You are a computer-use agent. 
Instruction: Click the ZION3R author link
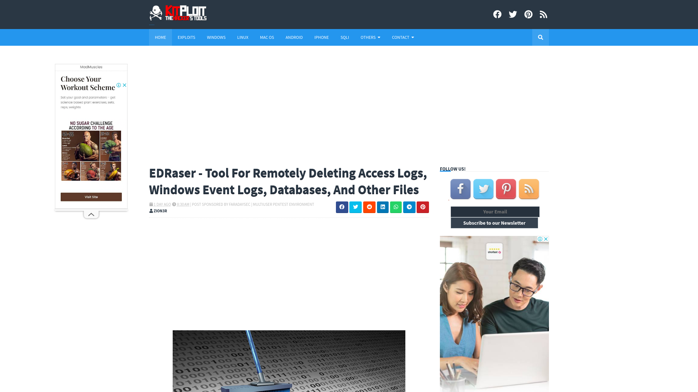point(160,211)
